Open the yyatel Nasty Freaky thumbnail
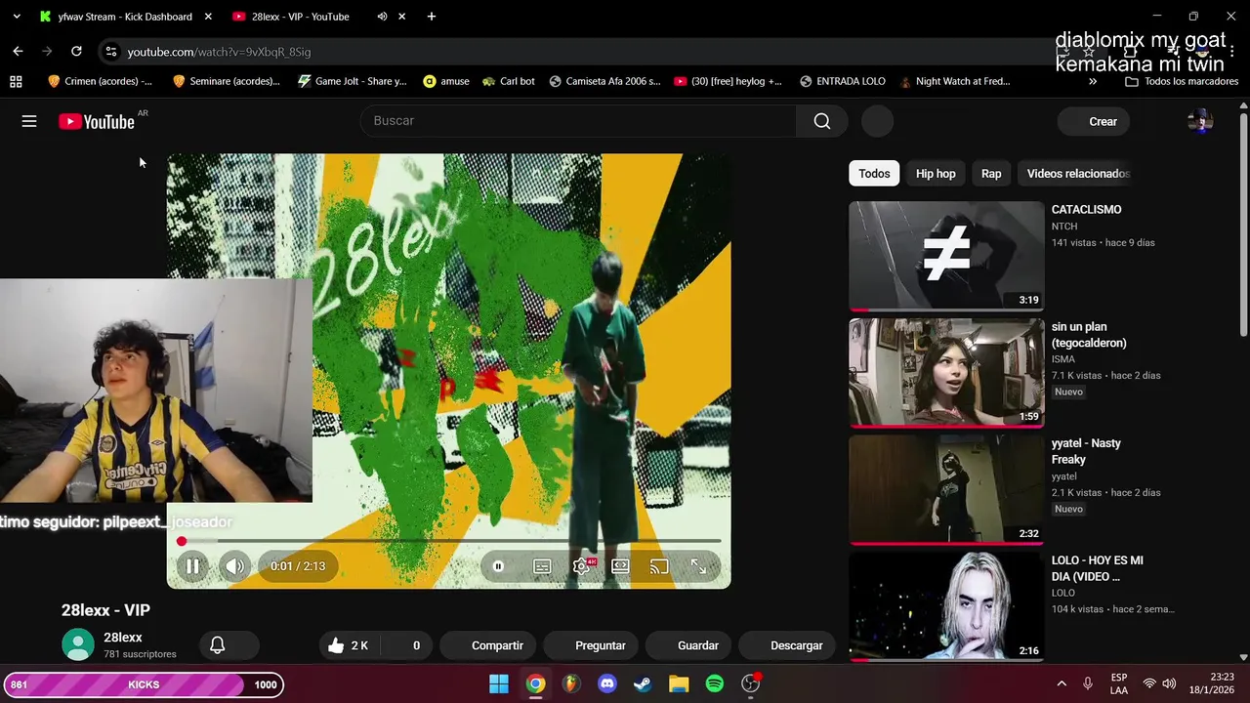This screenshot has width=1250, height=703. pos(946,489)
